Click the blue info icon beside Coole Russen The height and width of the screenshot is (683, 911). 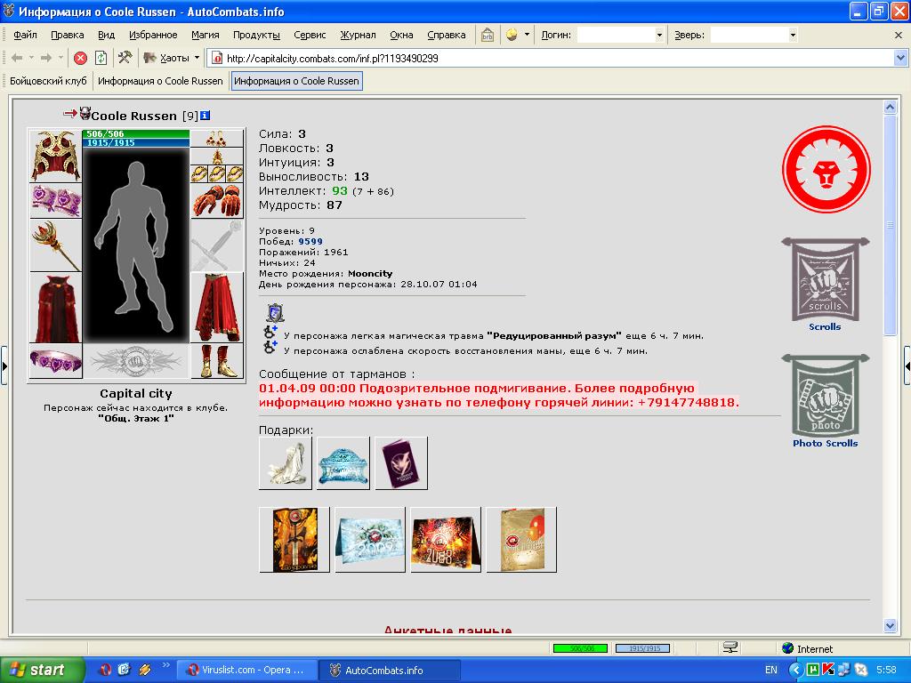[206, 116]
